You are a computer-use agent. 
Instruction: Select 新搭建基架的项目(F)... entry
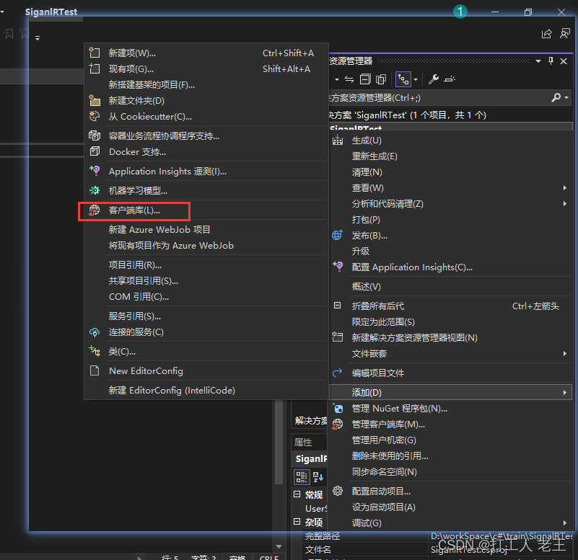point(206,84)
